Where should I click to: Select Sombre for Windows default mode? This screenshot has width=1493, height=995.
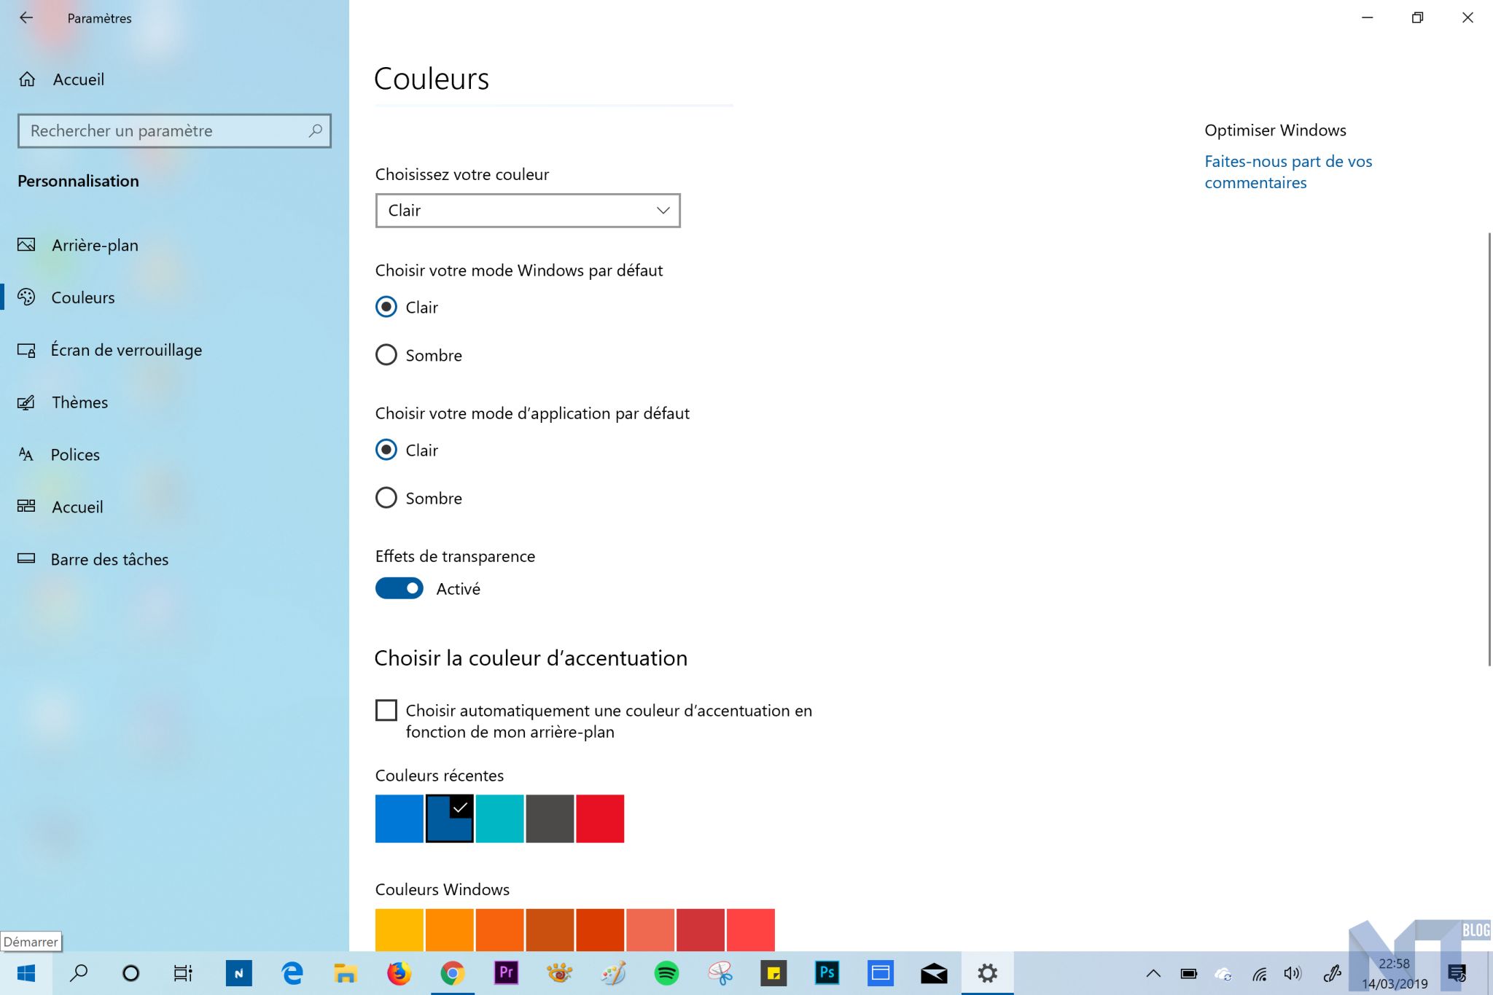coord(386,355)
